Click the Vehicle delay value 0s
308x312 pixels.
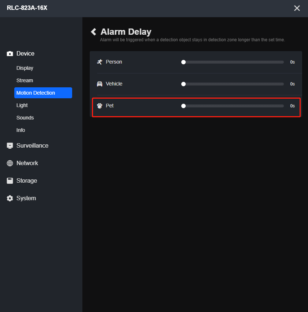click(x=293, y=84)
